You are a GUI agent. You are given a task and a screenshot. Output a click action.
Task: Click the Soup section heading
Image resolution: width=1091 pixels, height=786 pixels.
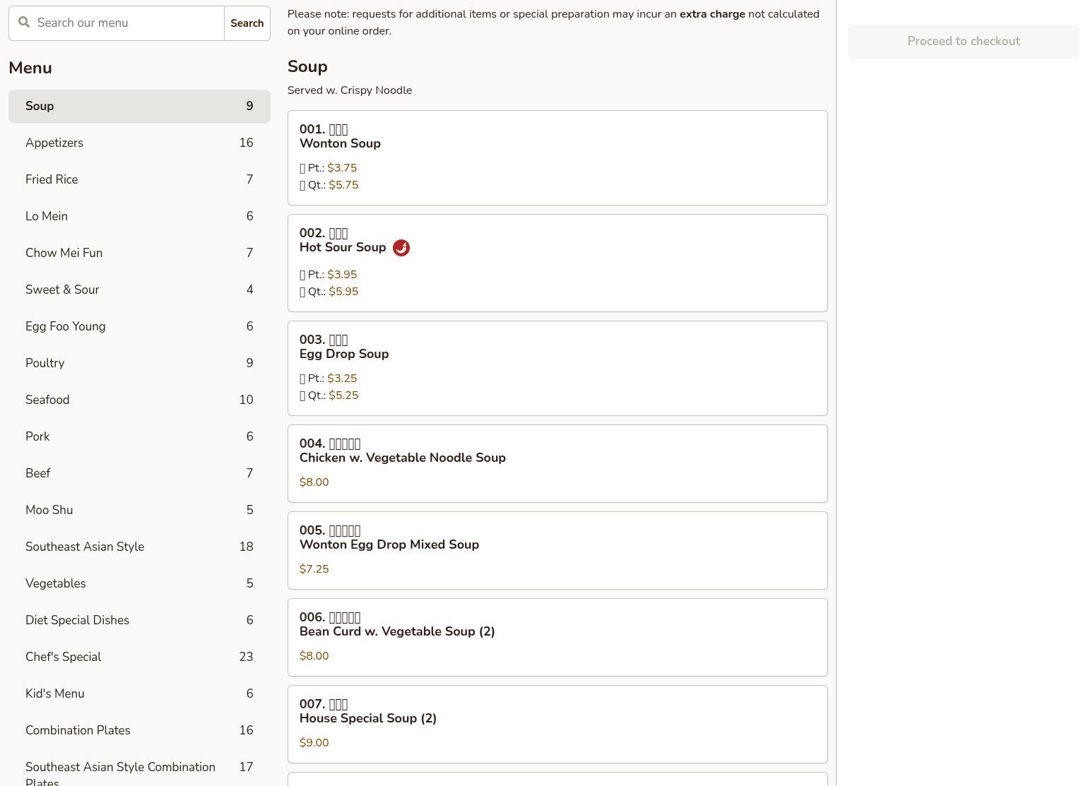pyautogui.click(x=307, y=66)
